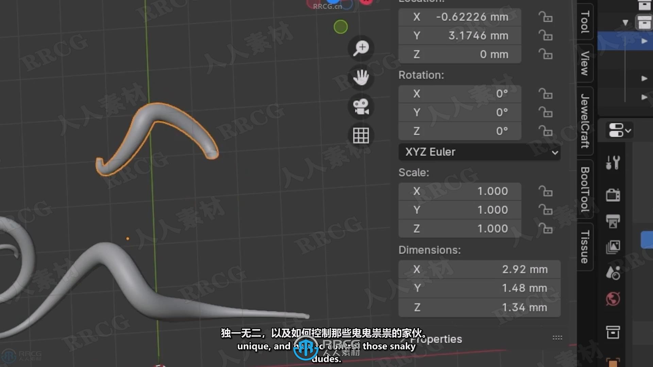The height and width of the screenshot is (367, 653).
Task: Click the Dimensions Z 1.34 mm field
Action: pos(480,308)
